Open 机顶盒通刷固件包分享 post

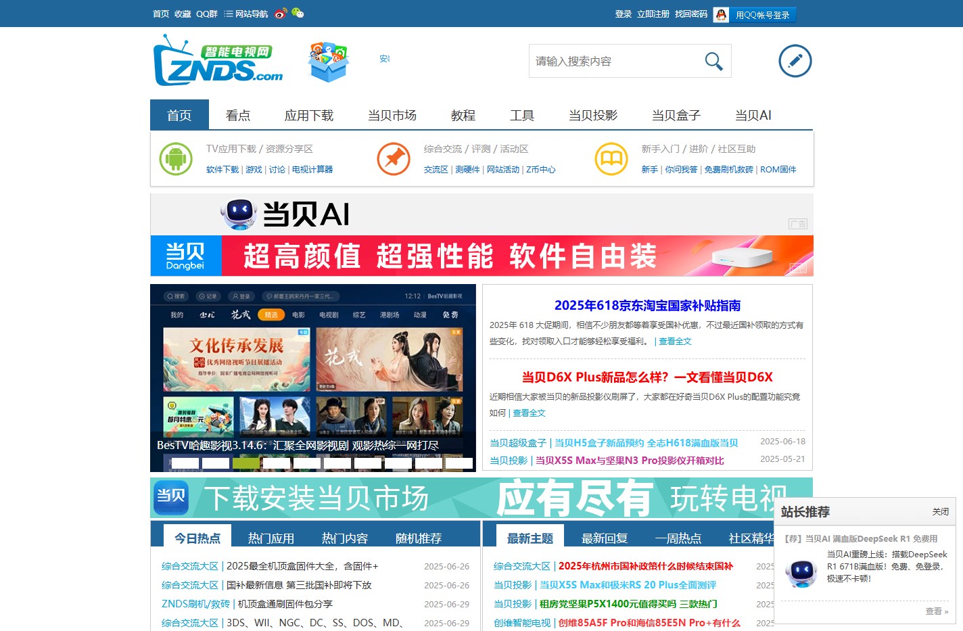pyautogui.click(x=285, y=604)
